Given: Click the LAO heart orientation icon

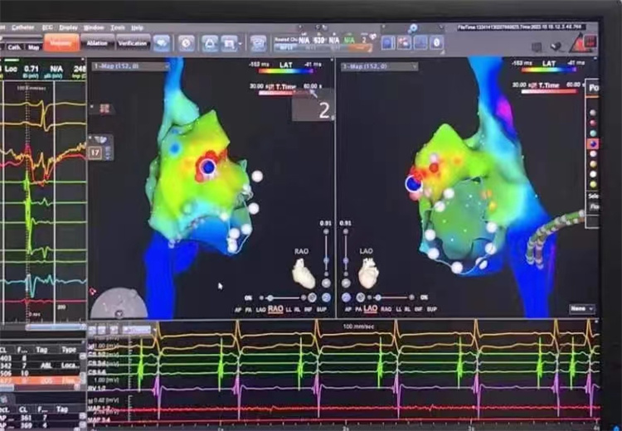Looking at the screenshot, I should click(x=368, y=273).
